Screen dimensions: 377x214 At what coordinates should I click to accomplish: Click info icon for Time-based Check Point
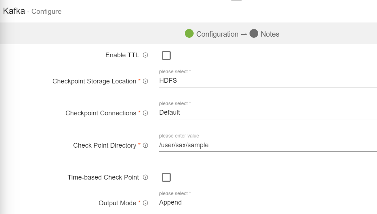145,177
